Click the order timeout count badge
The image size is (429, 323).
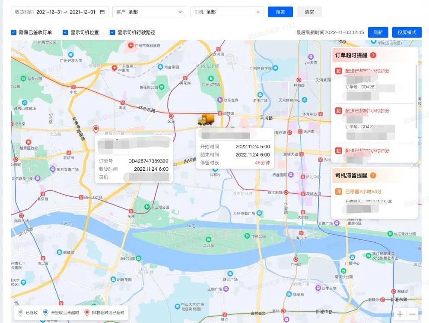click(x=373, y=55)
